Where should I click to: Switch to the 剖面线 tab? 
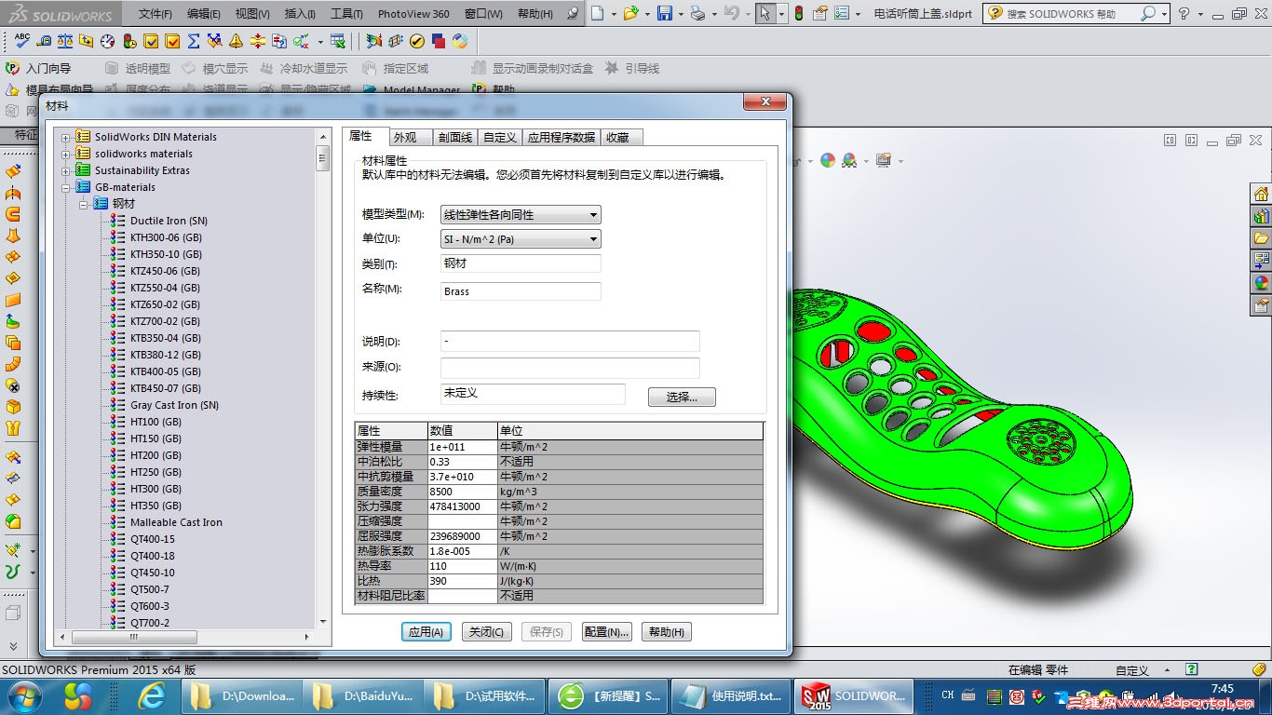[x=455, y=137]
